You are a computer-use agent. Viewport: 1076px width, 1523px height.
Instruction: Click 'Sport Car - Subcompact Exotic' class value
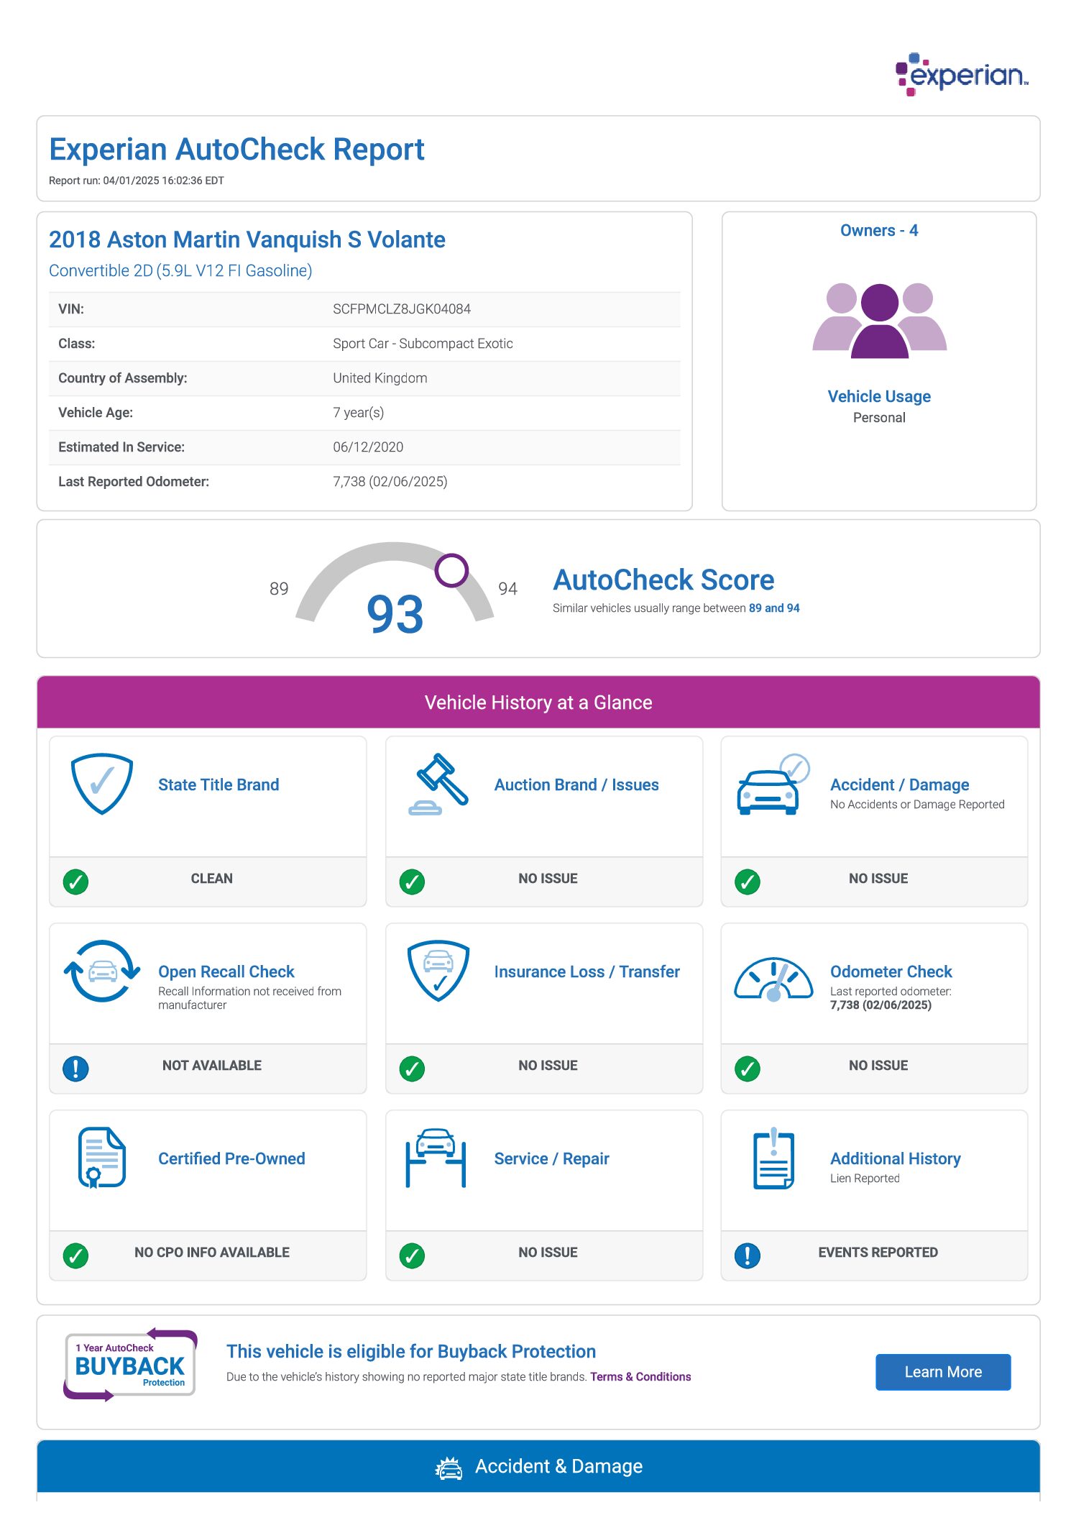[x=423, y=344]
